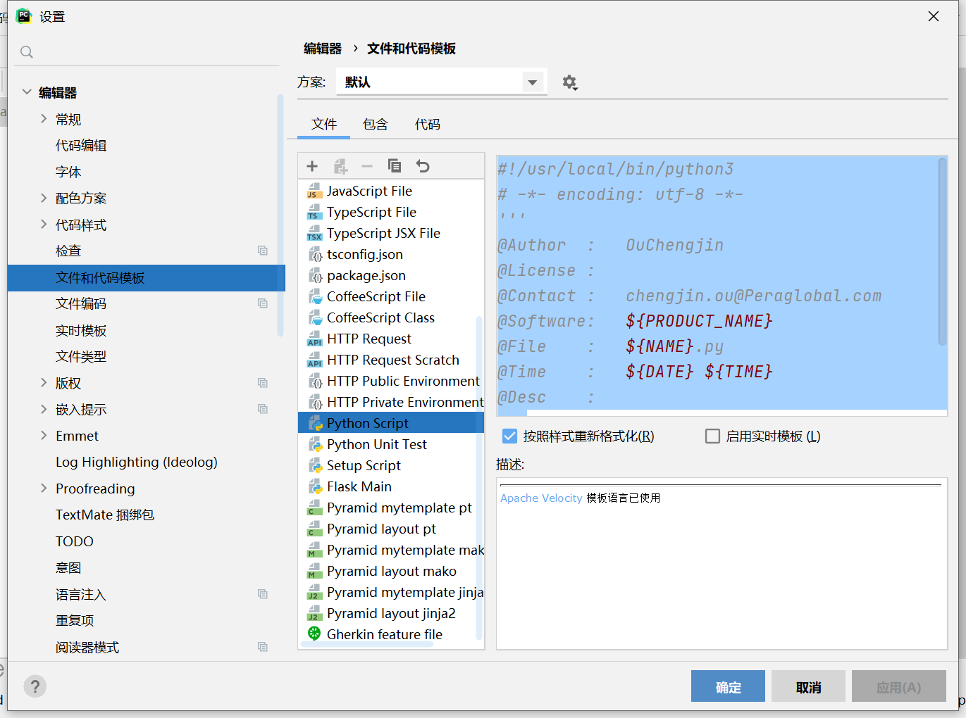
Task: Expand the Proofreading tree node
Action: (44, 489)
